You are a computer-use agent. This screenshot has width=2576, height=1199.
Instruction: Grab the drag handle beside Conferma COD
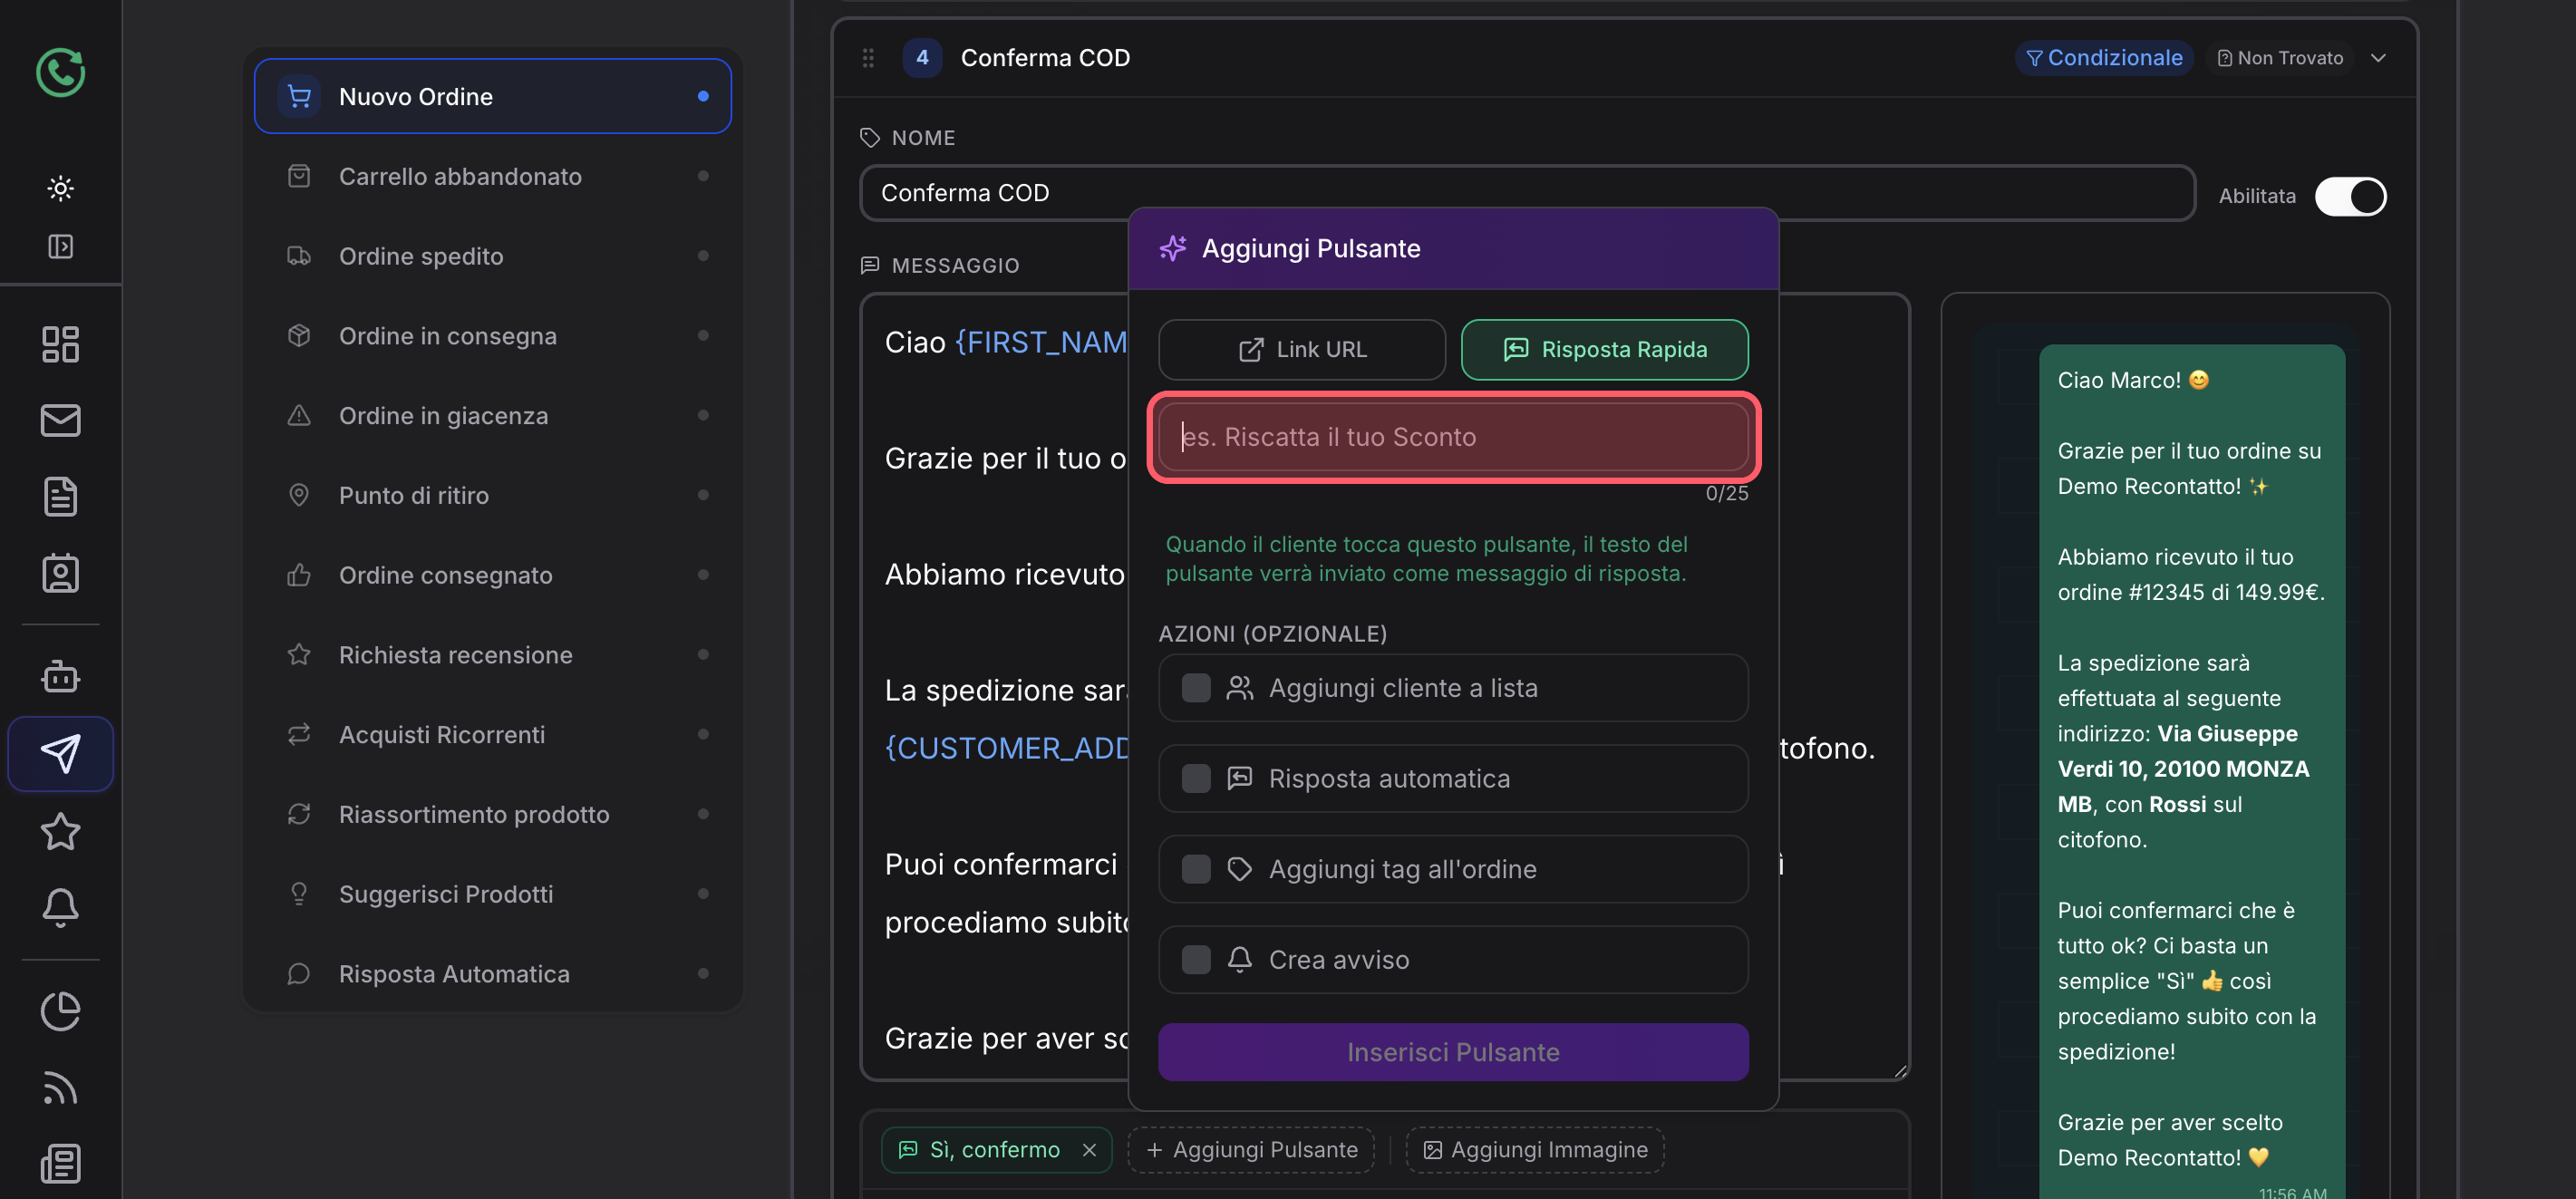click(x=868, y=58)
